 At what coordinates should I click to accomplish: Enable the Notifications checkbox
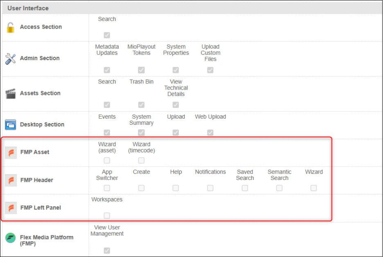click(x=210, y=188)
